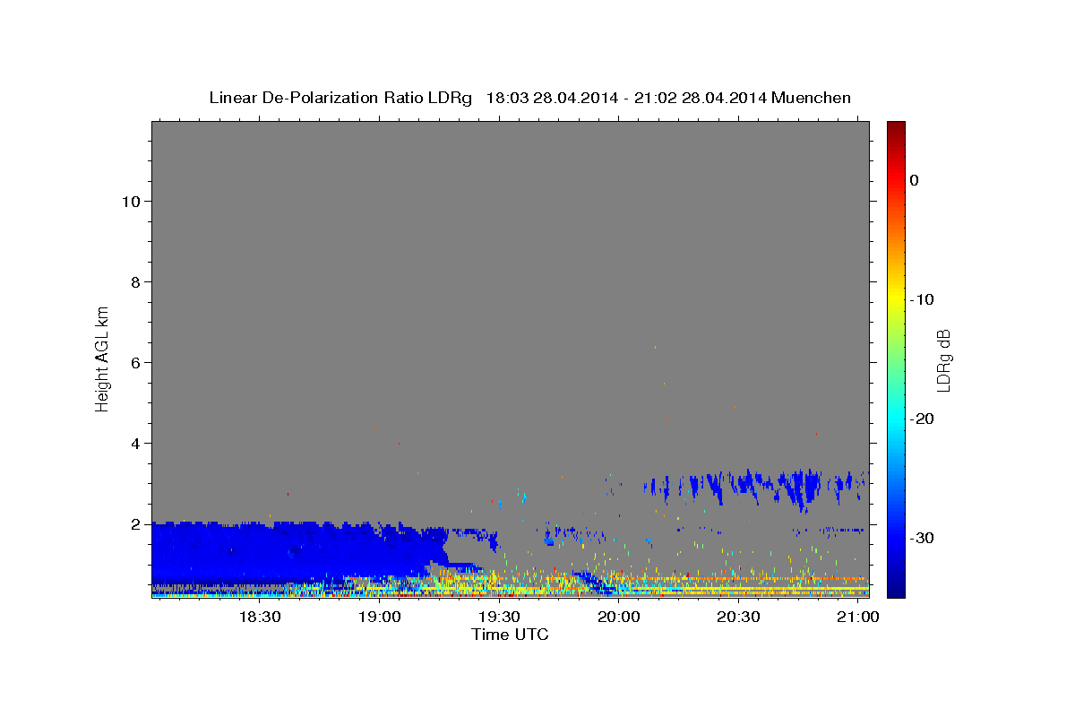Click the 2 km height tick label
Viewport: 1075px width, 717px height.
pyautogui.click(x=133, y=523)
